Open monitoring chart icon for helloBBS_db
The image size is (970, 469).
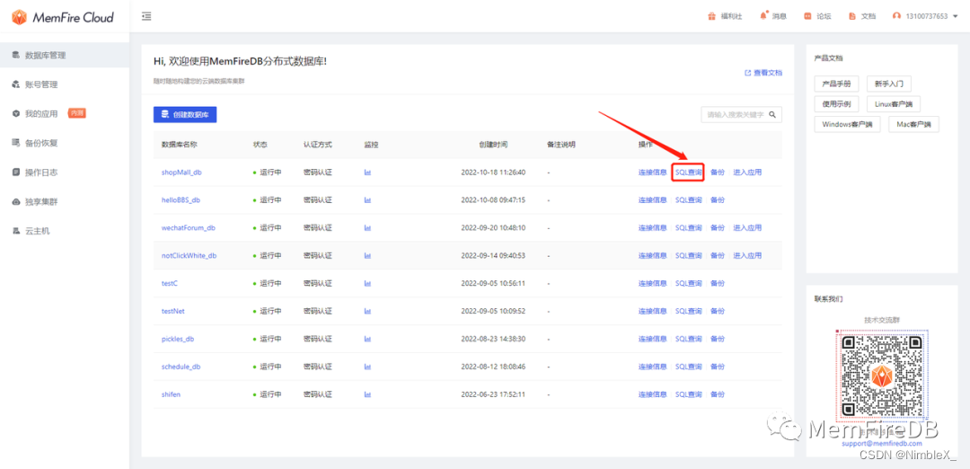coord(367,200)
